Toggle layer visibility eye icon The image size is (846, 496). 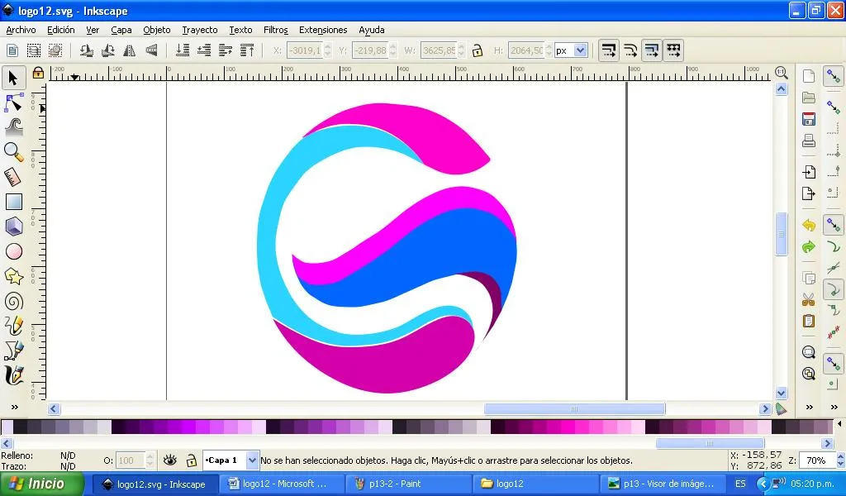point(170,460)
